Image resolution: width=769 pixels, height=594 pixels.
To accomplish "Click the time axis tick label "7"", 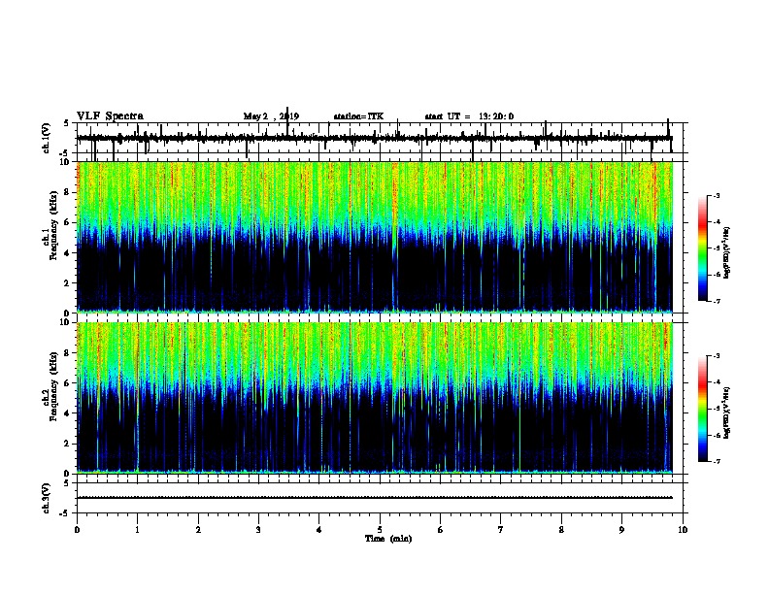I will click(x=501, y=530).
